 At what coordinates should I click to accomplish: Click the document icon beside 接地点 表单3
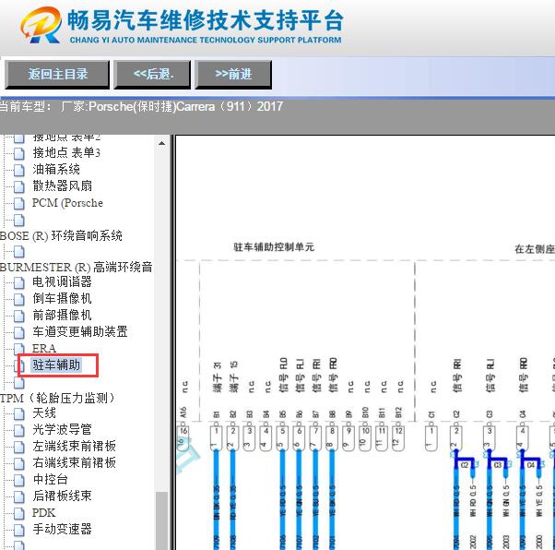tap(19, 153)
